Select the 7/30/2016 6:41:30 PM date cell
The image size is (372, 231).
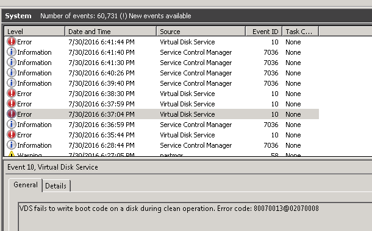101,63
